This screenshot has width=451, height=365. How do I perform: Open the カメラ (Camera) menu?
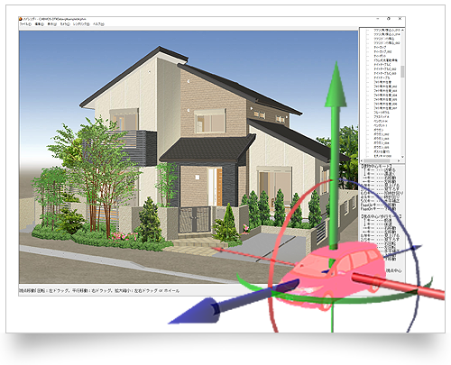[x=65, y=24]
